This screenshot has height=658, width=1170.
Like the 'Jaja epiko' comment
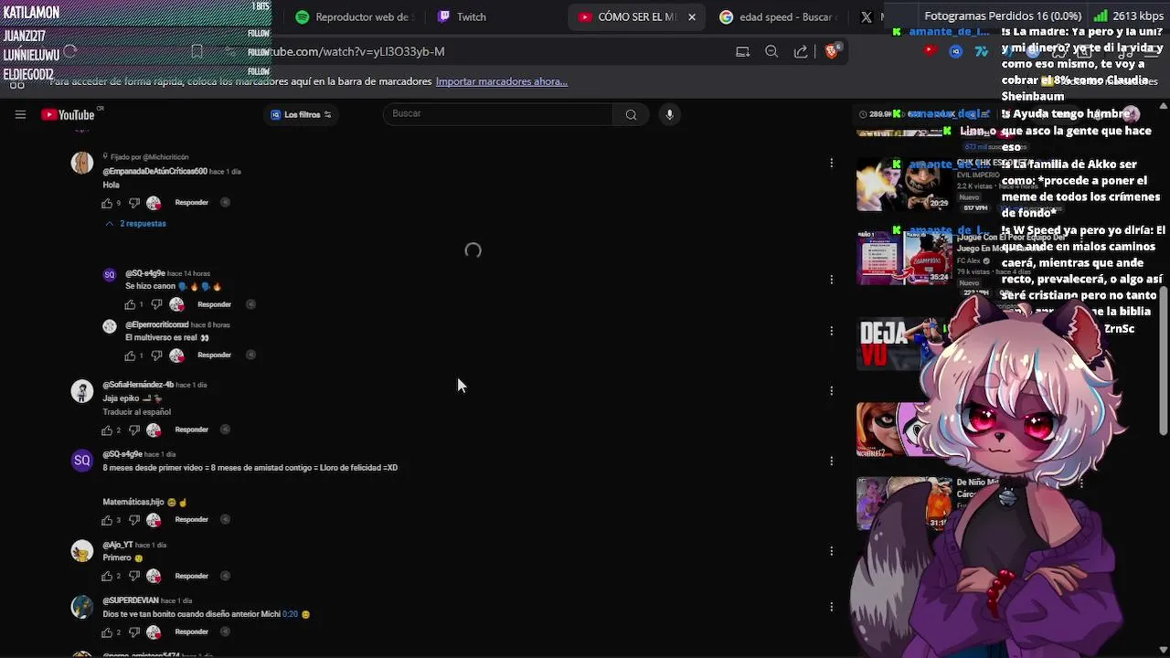[107, 430]
